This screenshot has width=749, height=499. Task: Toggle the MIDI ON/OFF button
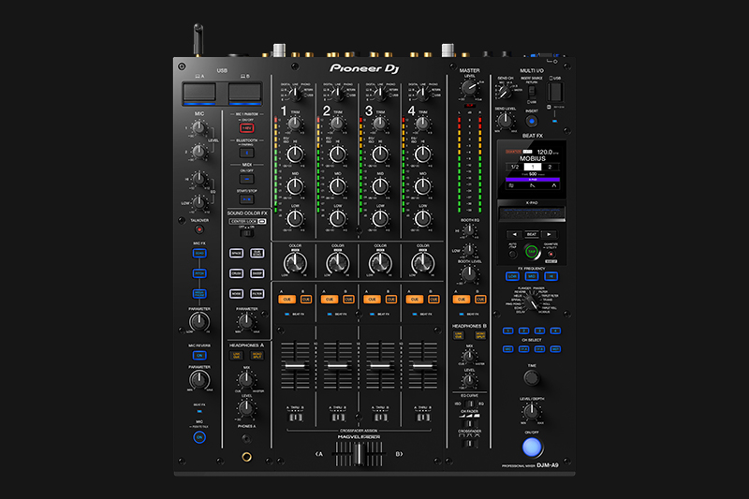click(246, 179)
